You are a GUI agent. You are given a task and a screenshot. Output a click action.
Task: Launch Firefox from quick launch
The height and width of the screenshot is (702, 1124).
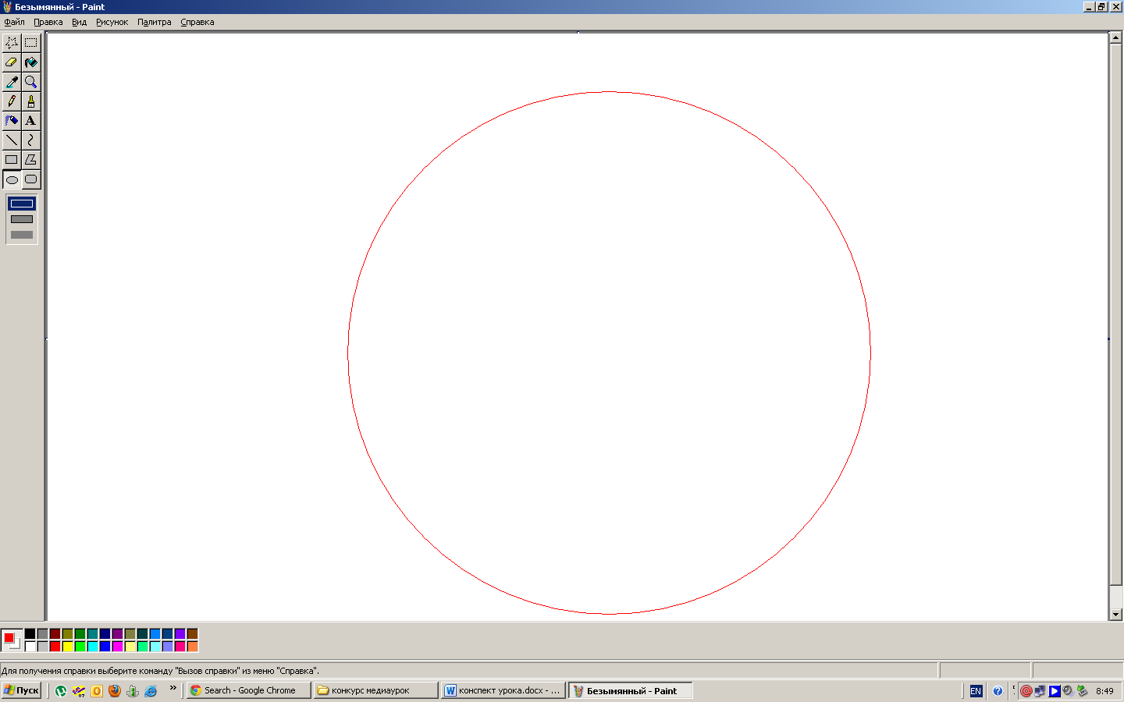coord(115,690)
